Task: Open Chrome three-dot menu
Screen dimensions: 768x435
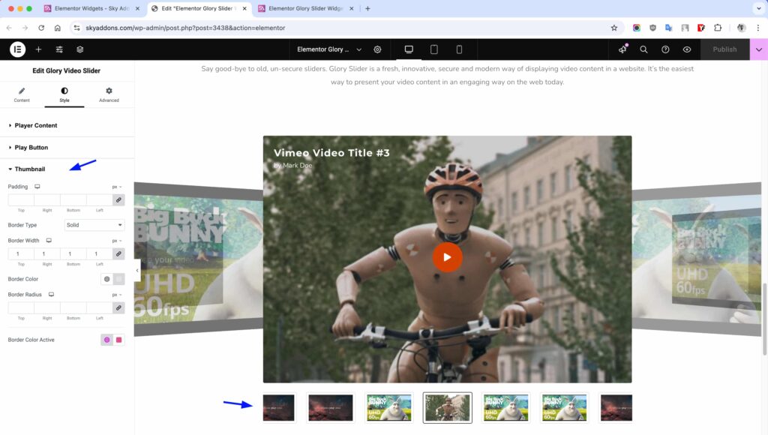Action: pyautogui.click(x=757, y=28)
